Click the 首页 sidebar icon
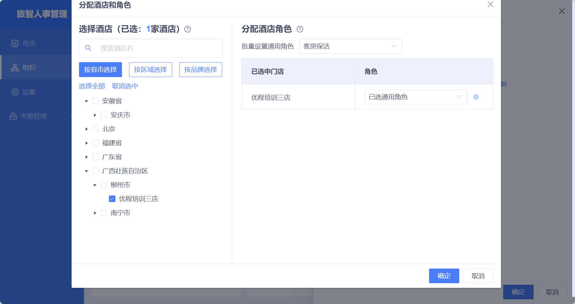Viewport: 575px width, 304px height. click(x=15, y=43)
